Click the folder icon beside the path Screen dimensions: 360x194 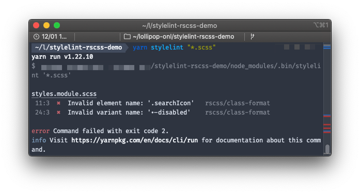coord(127,37)
